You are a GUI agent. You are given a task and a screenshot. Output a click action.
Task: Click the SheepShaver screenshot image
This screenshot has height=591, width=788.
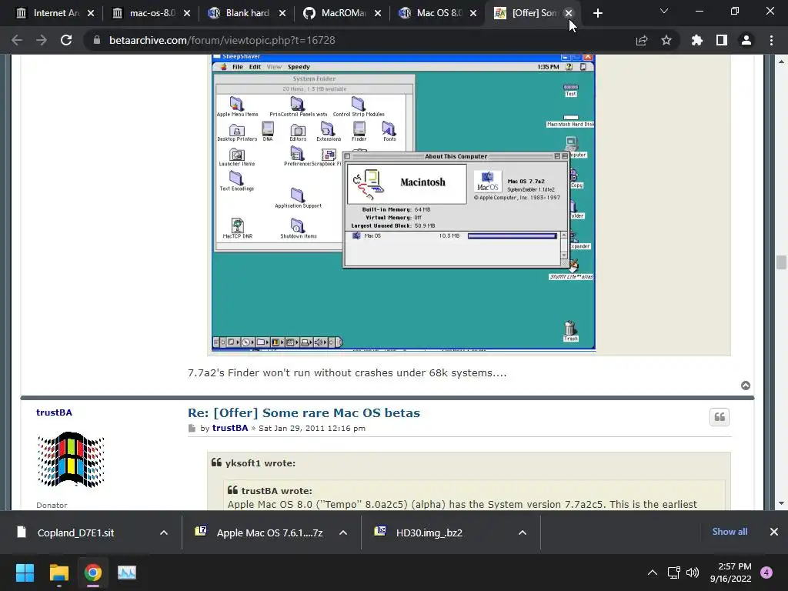tap(403, 202)
